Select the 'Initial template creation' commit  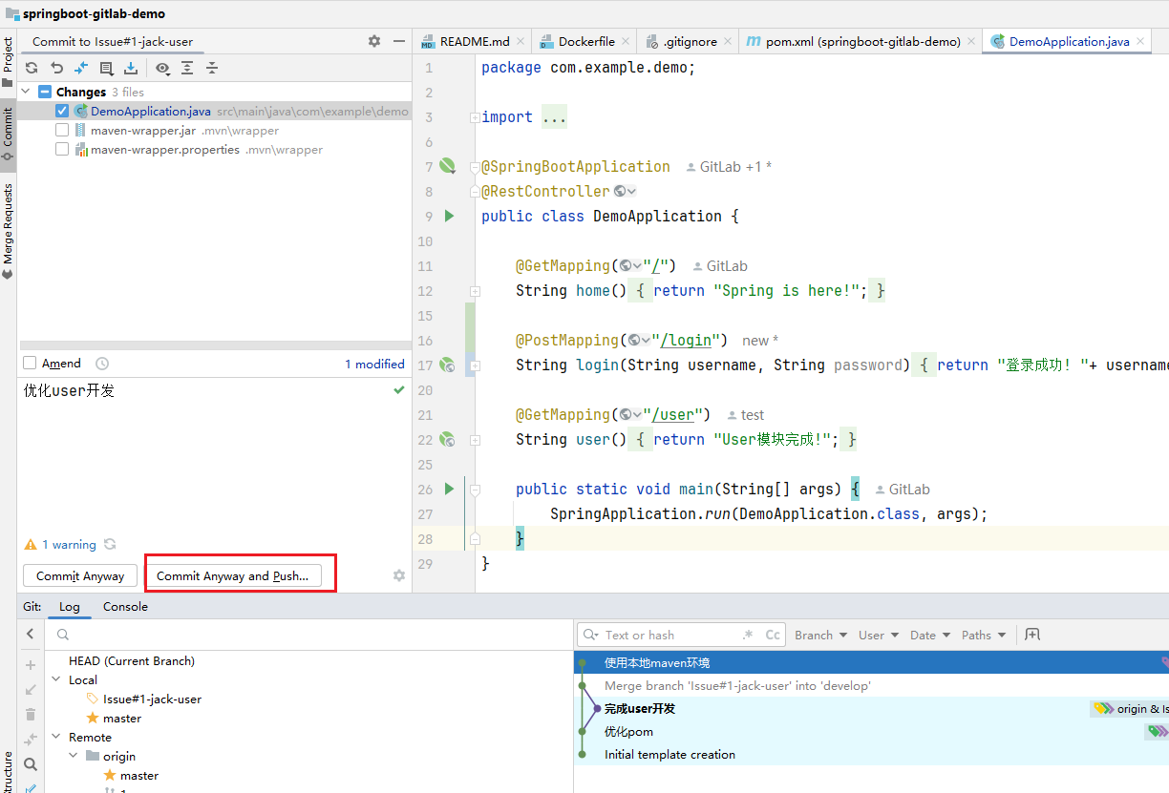coord(670,754)
